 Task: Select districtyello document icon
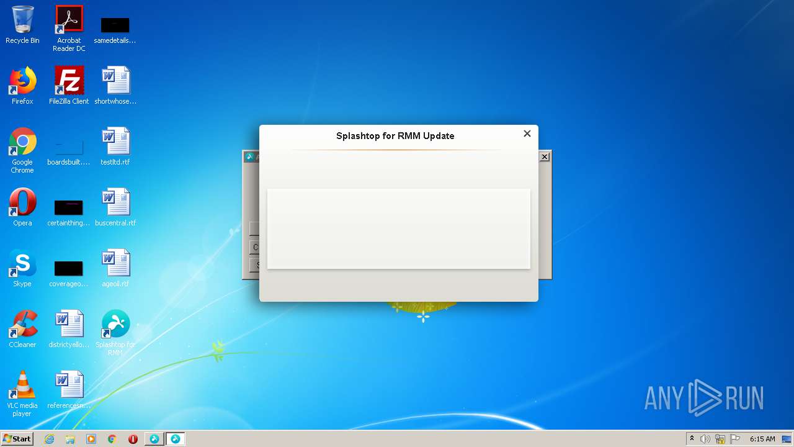point(69,329)
